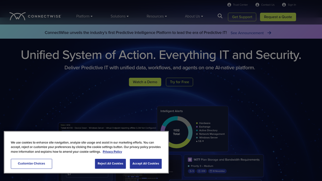This screenshot has width=322, height=181.
Task: Open the See Announcement link
Action: [247, 33]
